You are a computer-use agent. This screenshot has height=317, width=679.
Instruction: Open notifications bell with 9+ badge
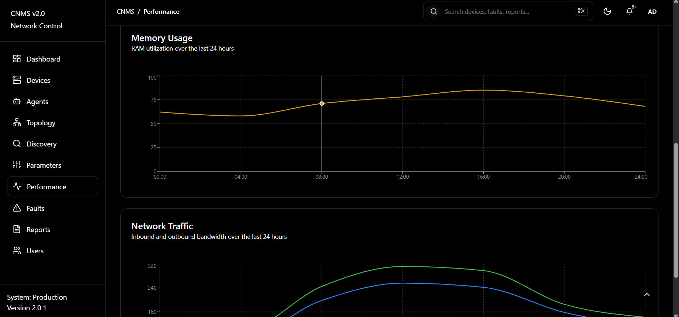(x=629, y=11)
